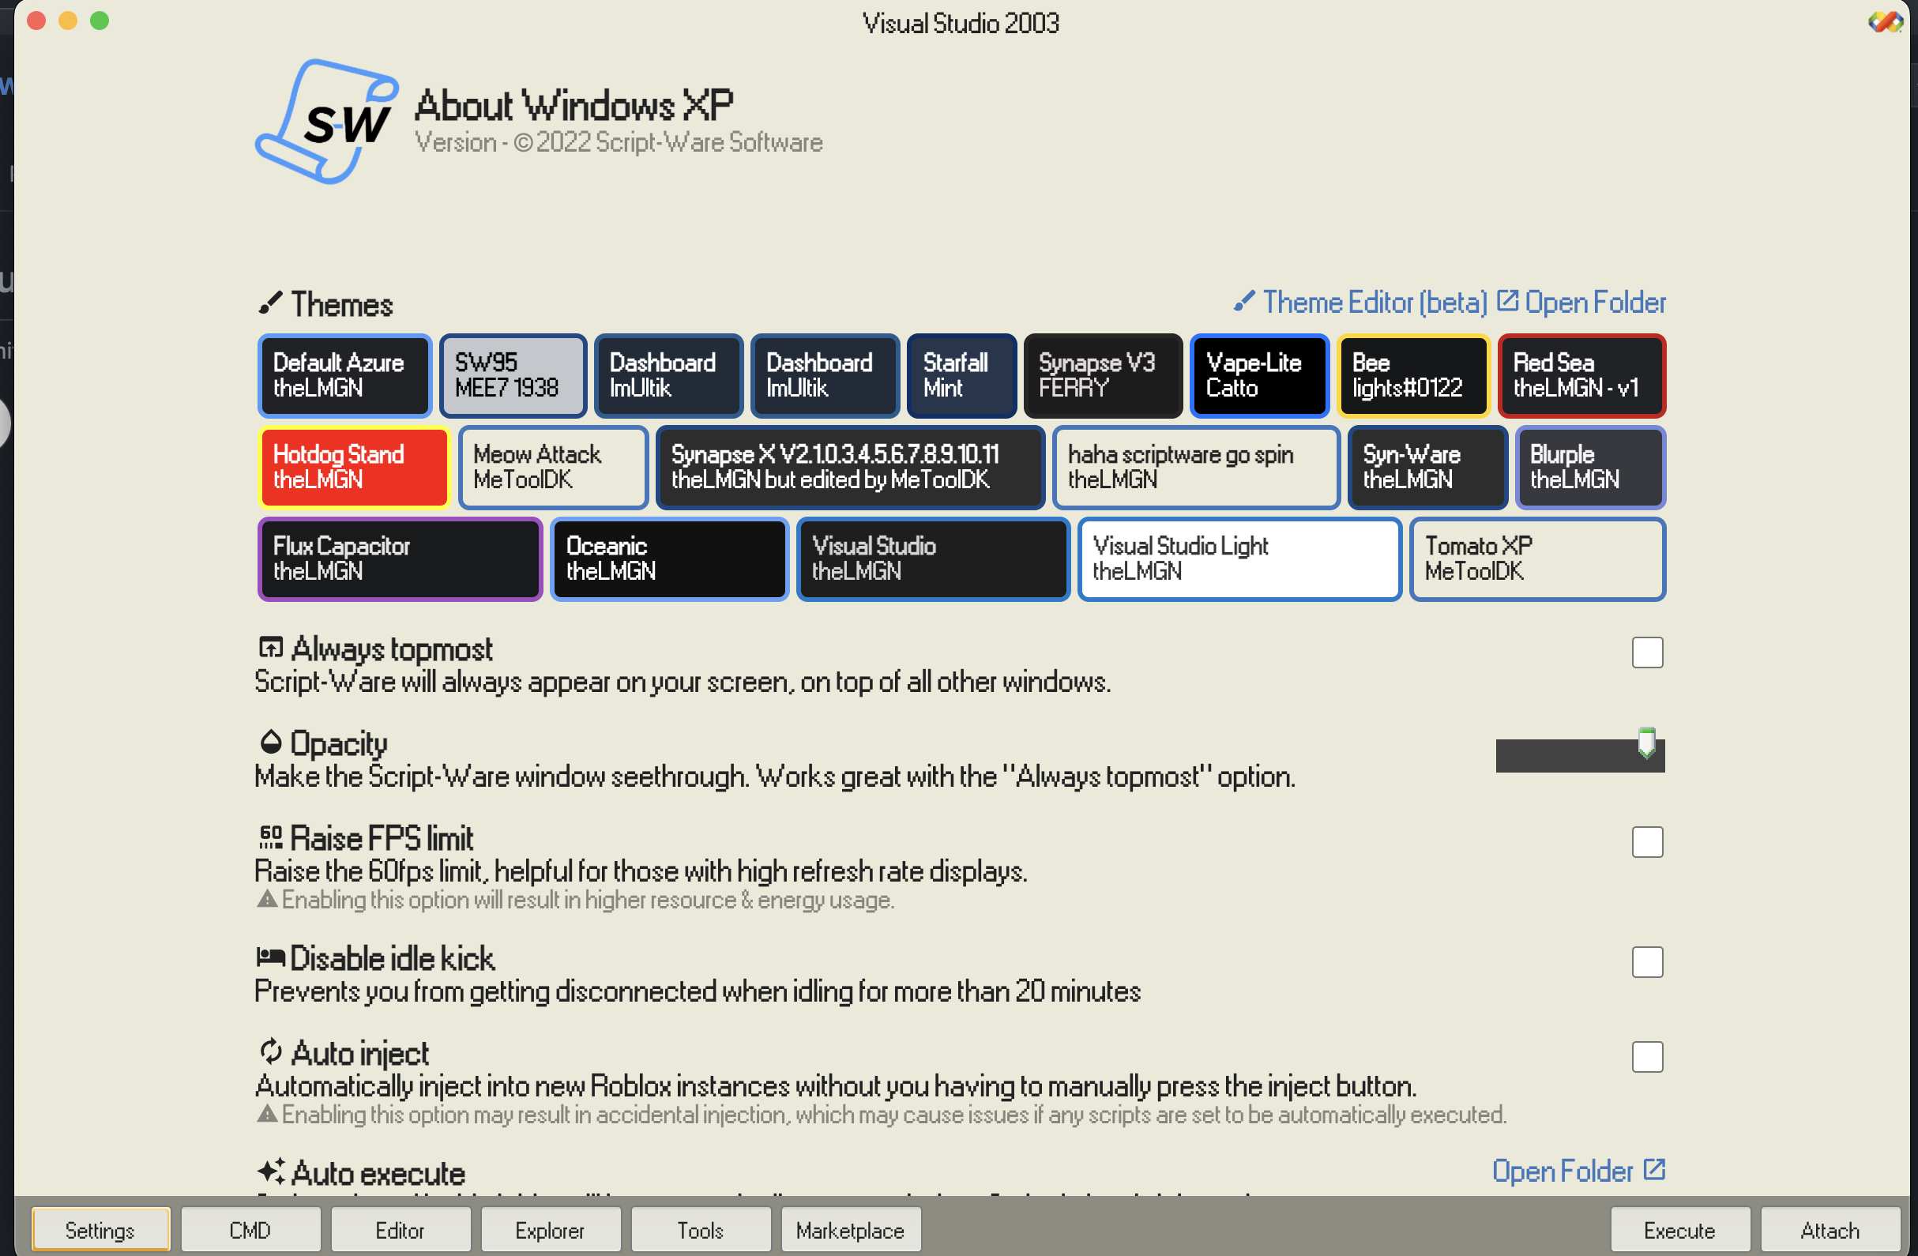Tick the Raise FPS limit checkbox
This screenshot has height=1256, width=1918.
(x=1646, y=842)
